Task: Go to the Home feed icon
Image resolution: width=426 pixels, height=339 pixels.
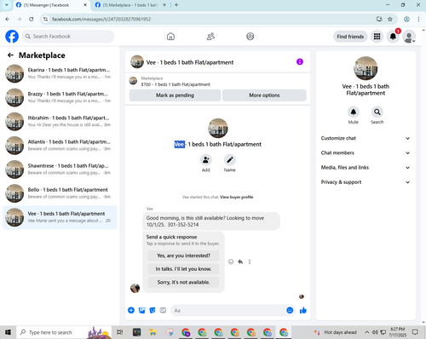Action: [170, 37]
